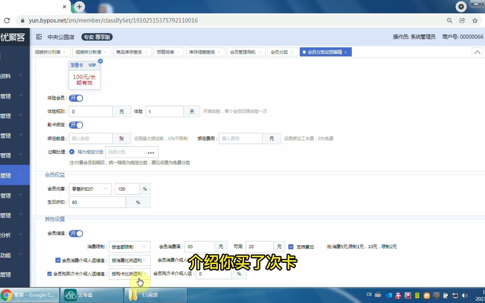
Task: Click the 会员消费满 amount field
Action: point(200,247)
